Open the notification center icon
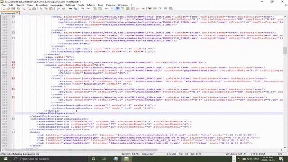Image resolution: width=288 pixels, height=162 pixels. coord(281,159)
